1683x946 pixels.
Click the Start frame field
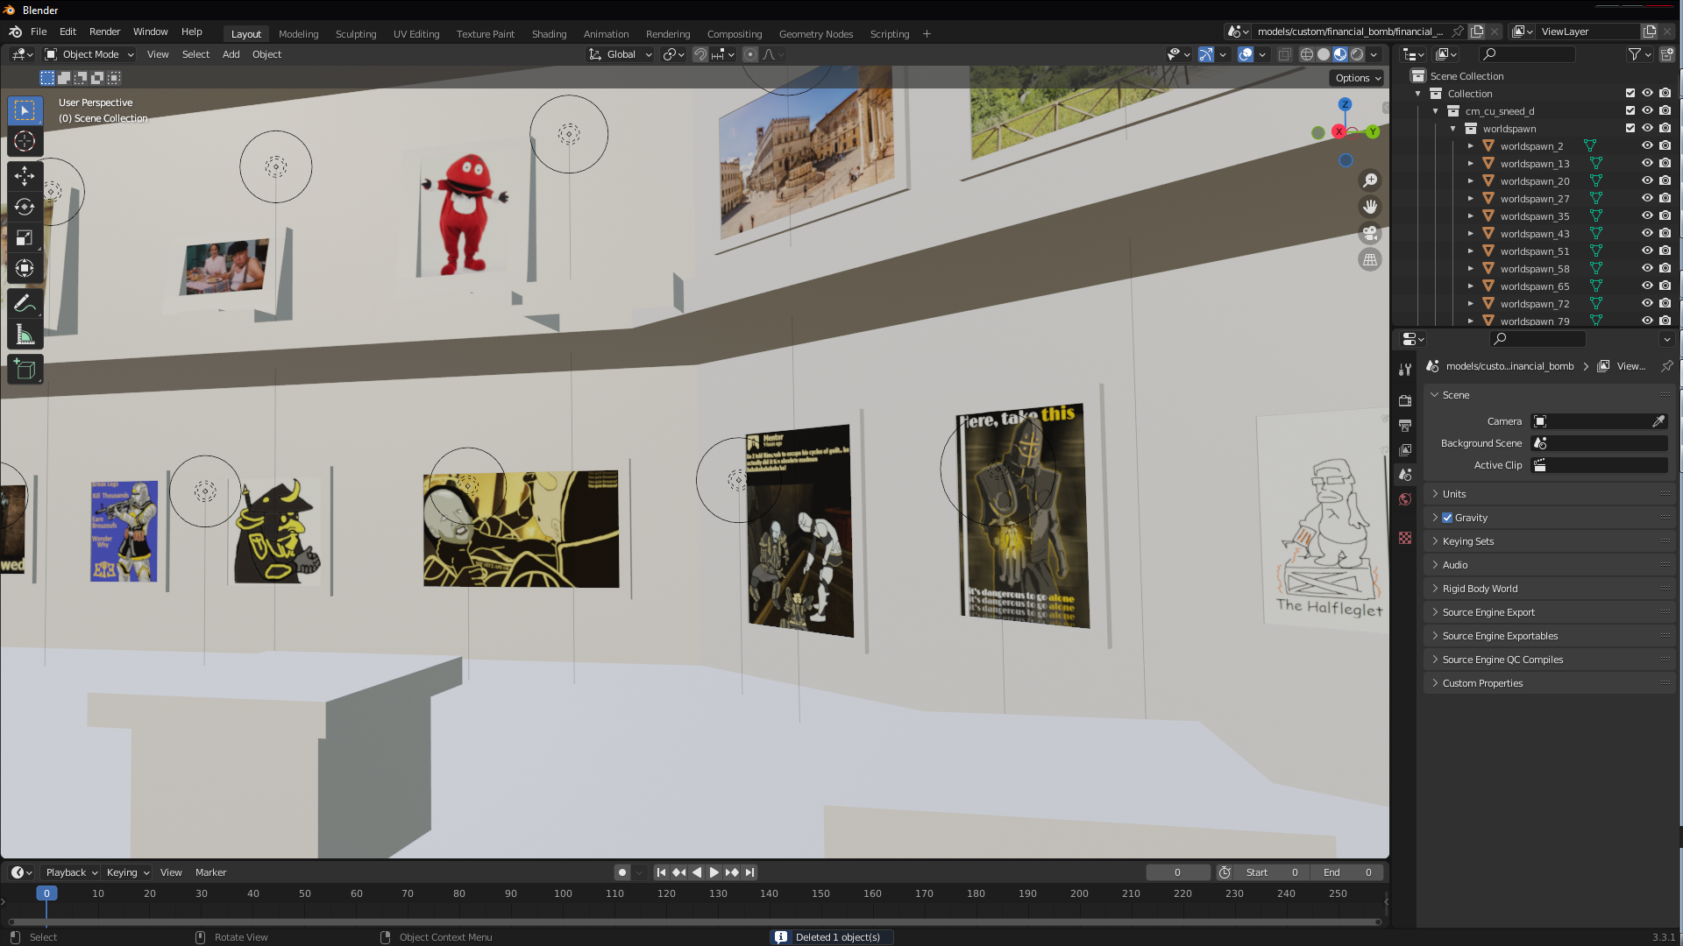point(1272,872)
